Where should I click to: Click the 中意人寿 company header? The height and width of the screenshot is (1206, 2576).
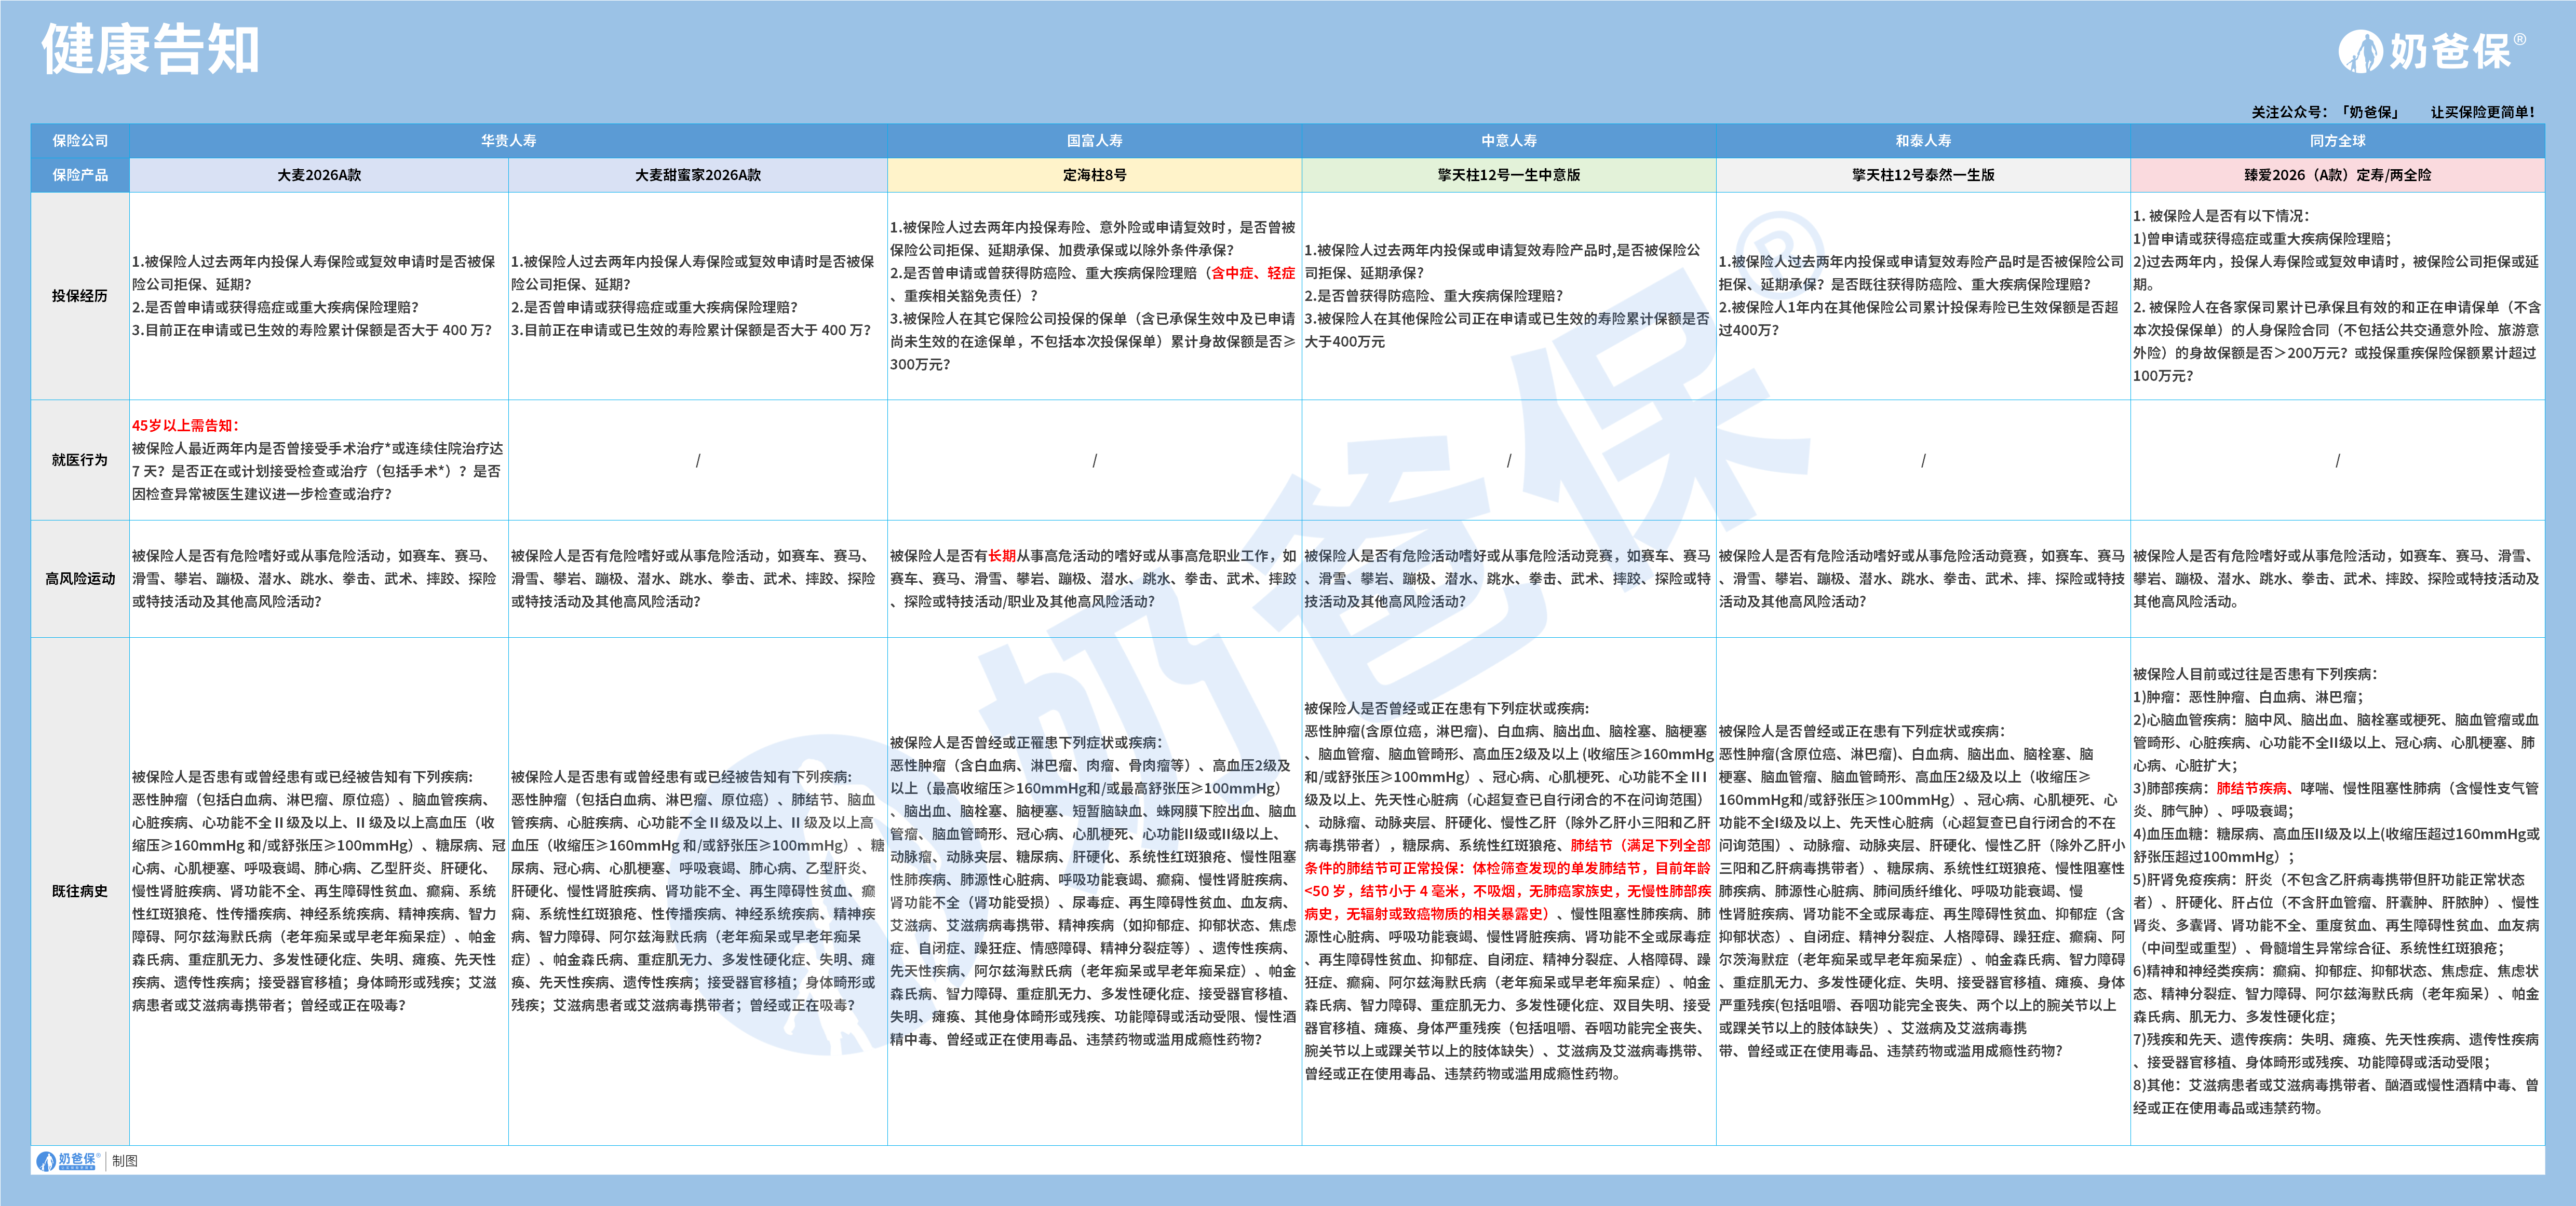click(x=1509, y=141)
